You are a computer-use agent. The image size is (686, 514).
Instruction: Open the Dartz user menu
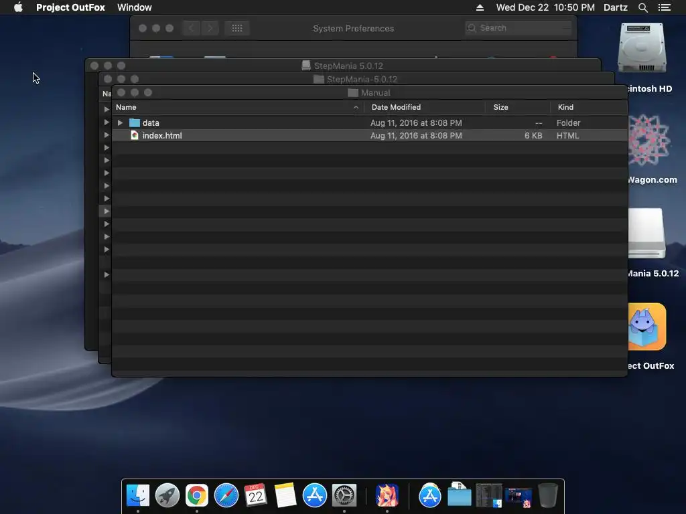615,7
